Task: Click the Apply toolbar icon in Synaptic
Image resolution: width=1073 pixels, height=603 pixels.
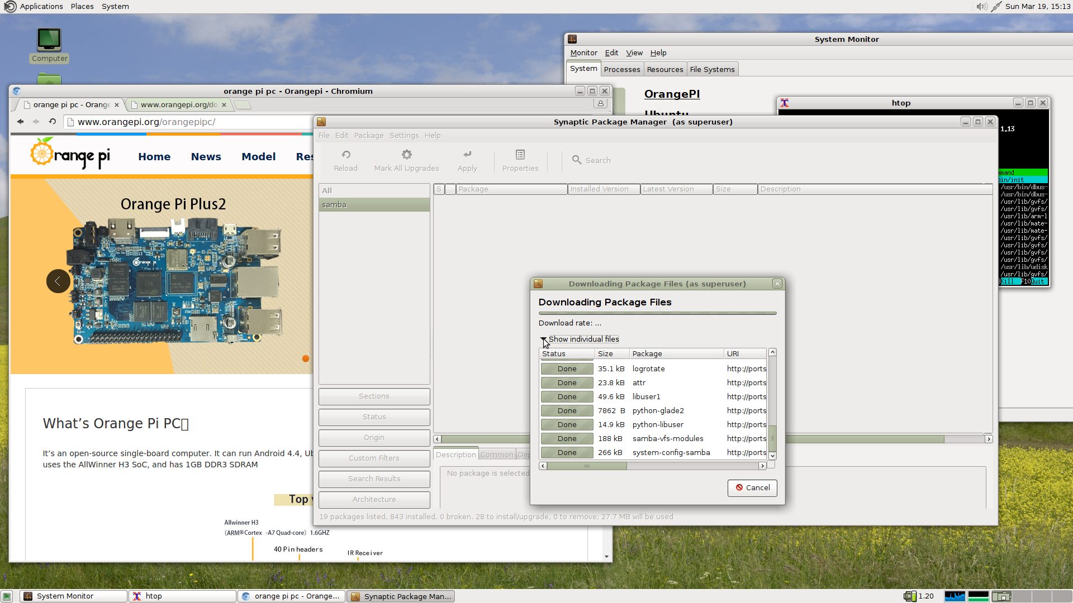Action: pos(467,155)
